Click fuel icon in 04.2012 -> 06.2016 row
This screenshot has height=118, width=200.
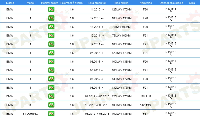[51, 96]
